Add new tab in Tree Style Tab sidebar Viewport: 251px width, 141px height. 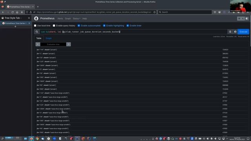click(15, 26)
